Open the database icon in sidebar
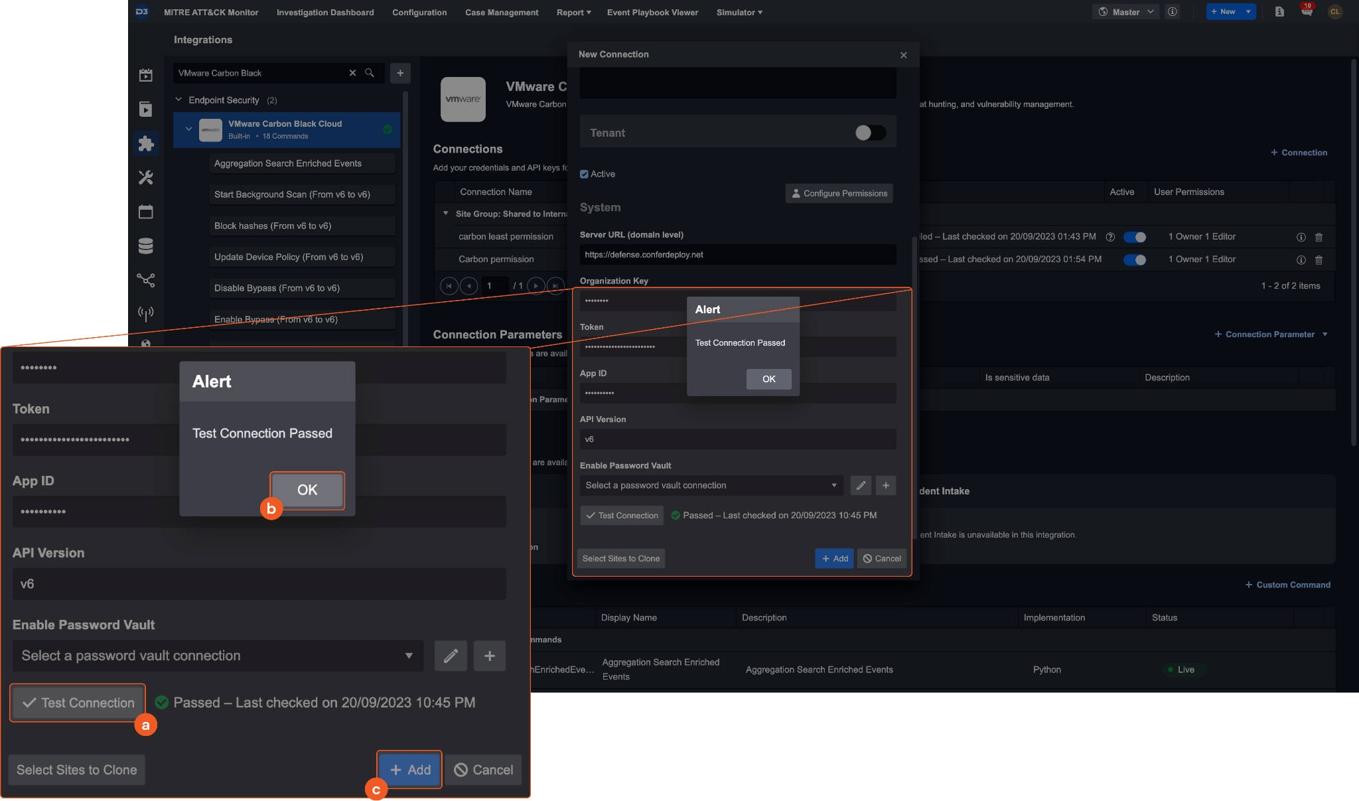Screen dimensions: 1359x801 [x=146, y=246]
